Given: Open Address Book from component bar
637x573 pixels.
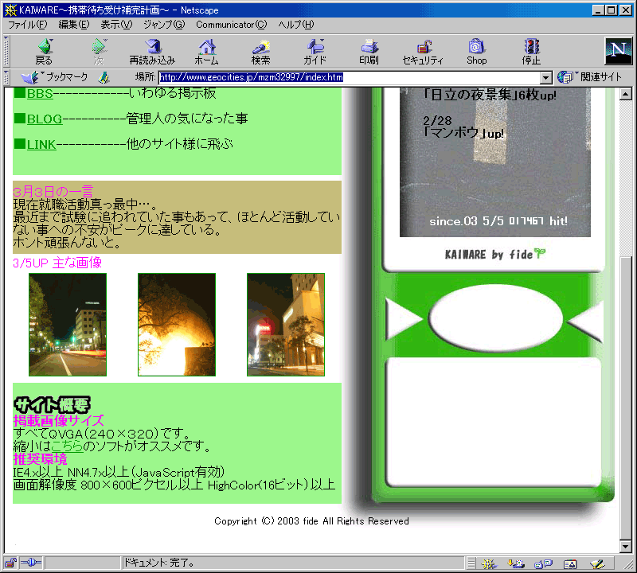Looking at the screenshot, I should point(570,563).
